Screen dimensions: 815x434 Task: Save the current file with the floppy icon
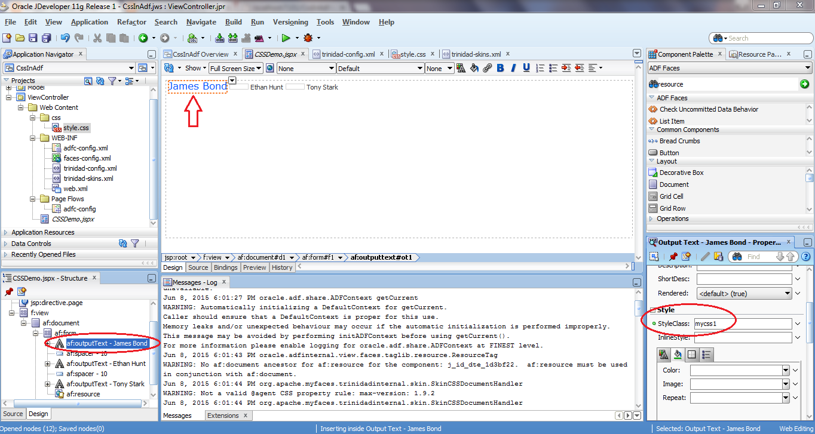pyautogui.click(x=33, y=38)
